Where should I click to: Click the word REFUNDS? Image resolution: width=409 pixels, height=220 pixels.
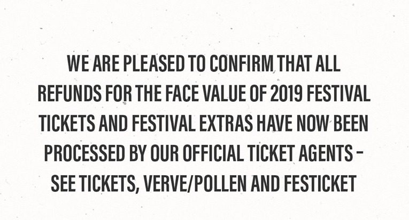pyautogui.click(x=70, y=94)
